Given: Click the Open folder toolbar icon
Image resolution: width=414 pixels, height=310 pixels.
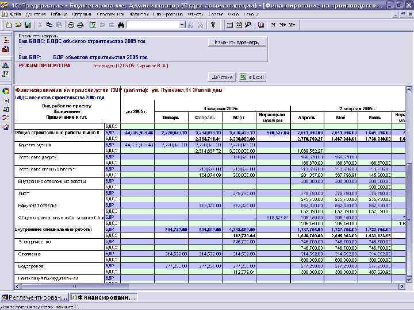Looking at the screenshot, I should [18, 25].
